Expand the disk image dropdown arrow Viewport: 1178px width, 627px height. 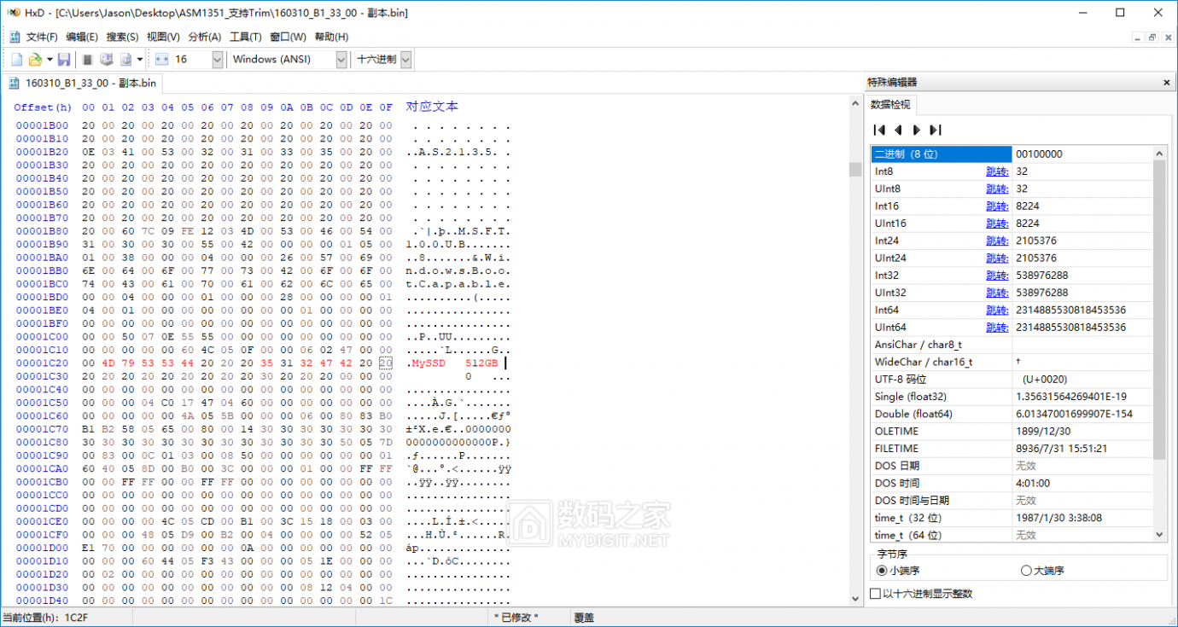(x=140, y=60)
